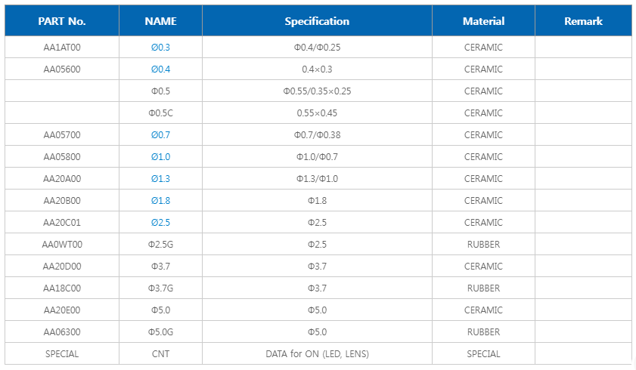Click the PART No. column header
636x370 pixels.
tap(62, 21)
